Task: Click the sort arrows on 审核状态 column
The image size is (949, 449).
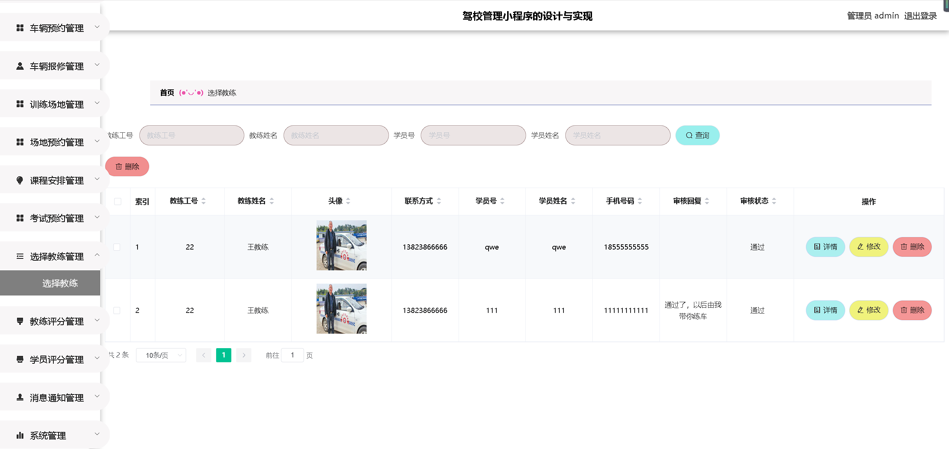Action: (774, 201)
